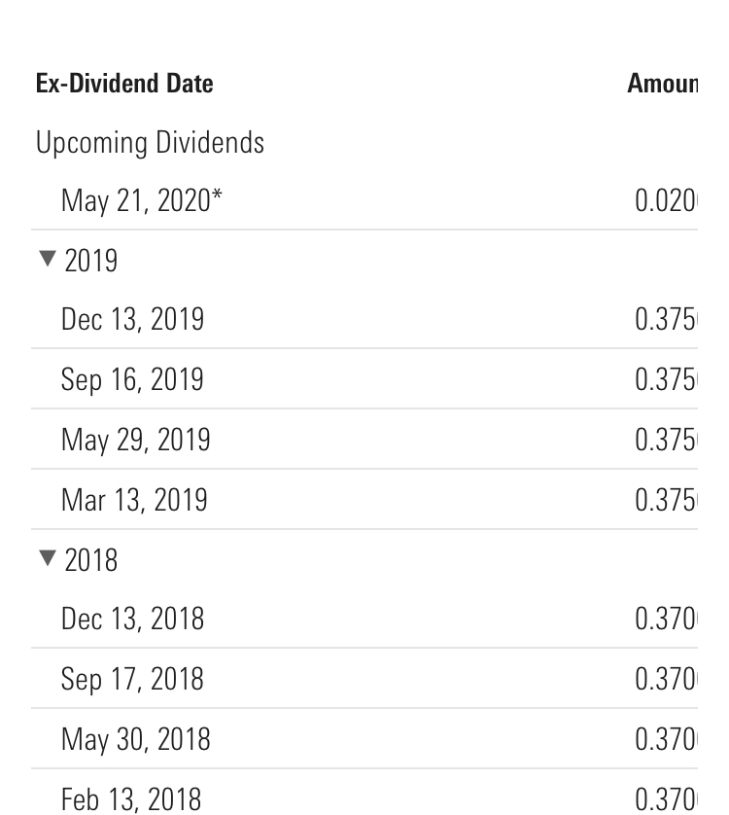Click the 2019 year group label

(91, 261)
